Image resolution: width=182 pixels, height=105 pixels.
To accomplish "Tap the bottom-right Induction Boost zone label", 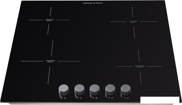I will click(x=139, y=67).
